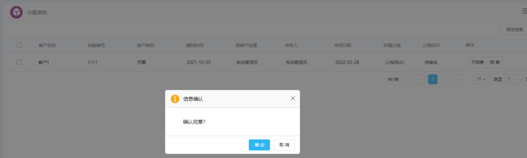Click the 公海标识 column header
Image resolution: width=527 pixels, height=158 pixels.
tap(431, 45)
